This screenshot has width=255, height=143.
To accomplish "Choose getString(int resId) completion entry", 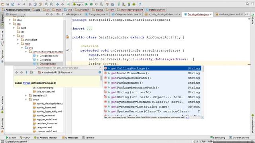I will [152, 92].
